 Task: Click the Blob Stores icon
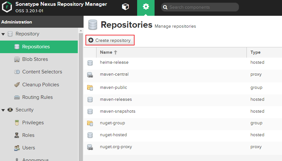pos(17,59)
